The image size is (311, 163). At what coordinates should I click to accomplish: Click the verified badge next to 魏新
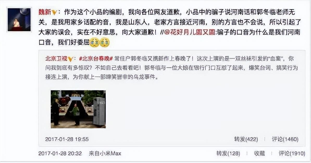(54, 13)
